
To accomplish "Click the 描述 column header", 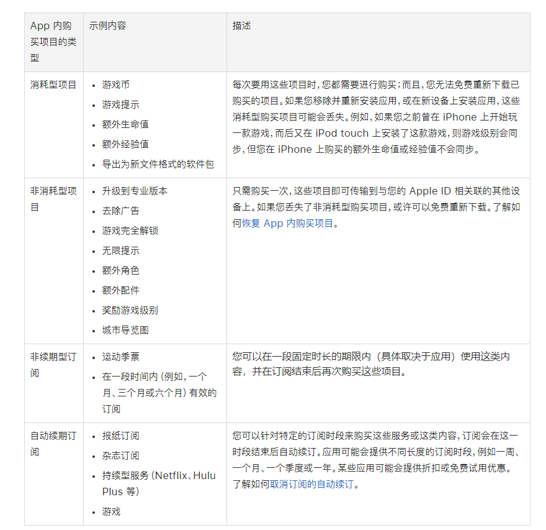I will click(241, 25).
